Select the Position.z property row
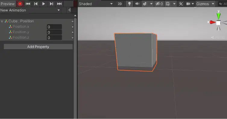This screenshot has height=119, width=227. coord(37,38)
